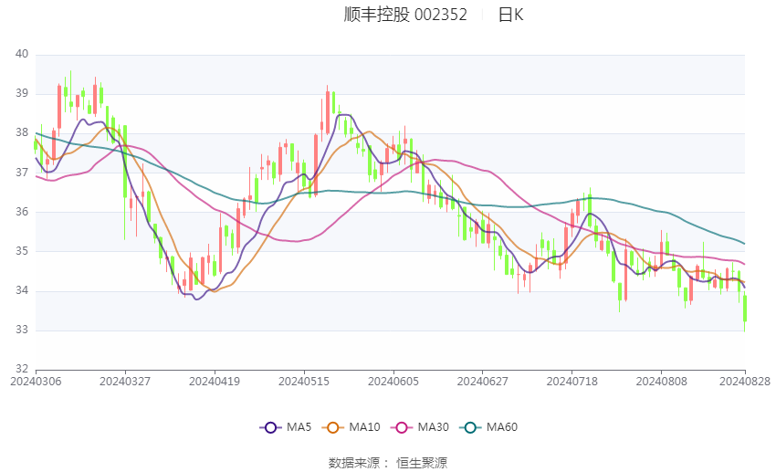
Task: Click the chart title 顺丰控股 002352
Action: (x=405, y=15)
